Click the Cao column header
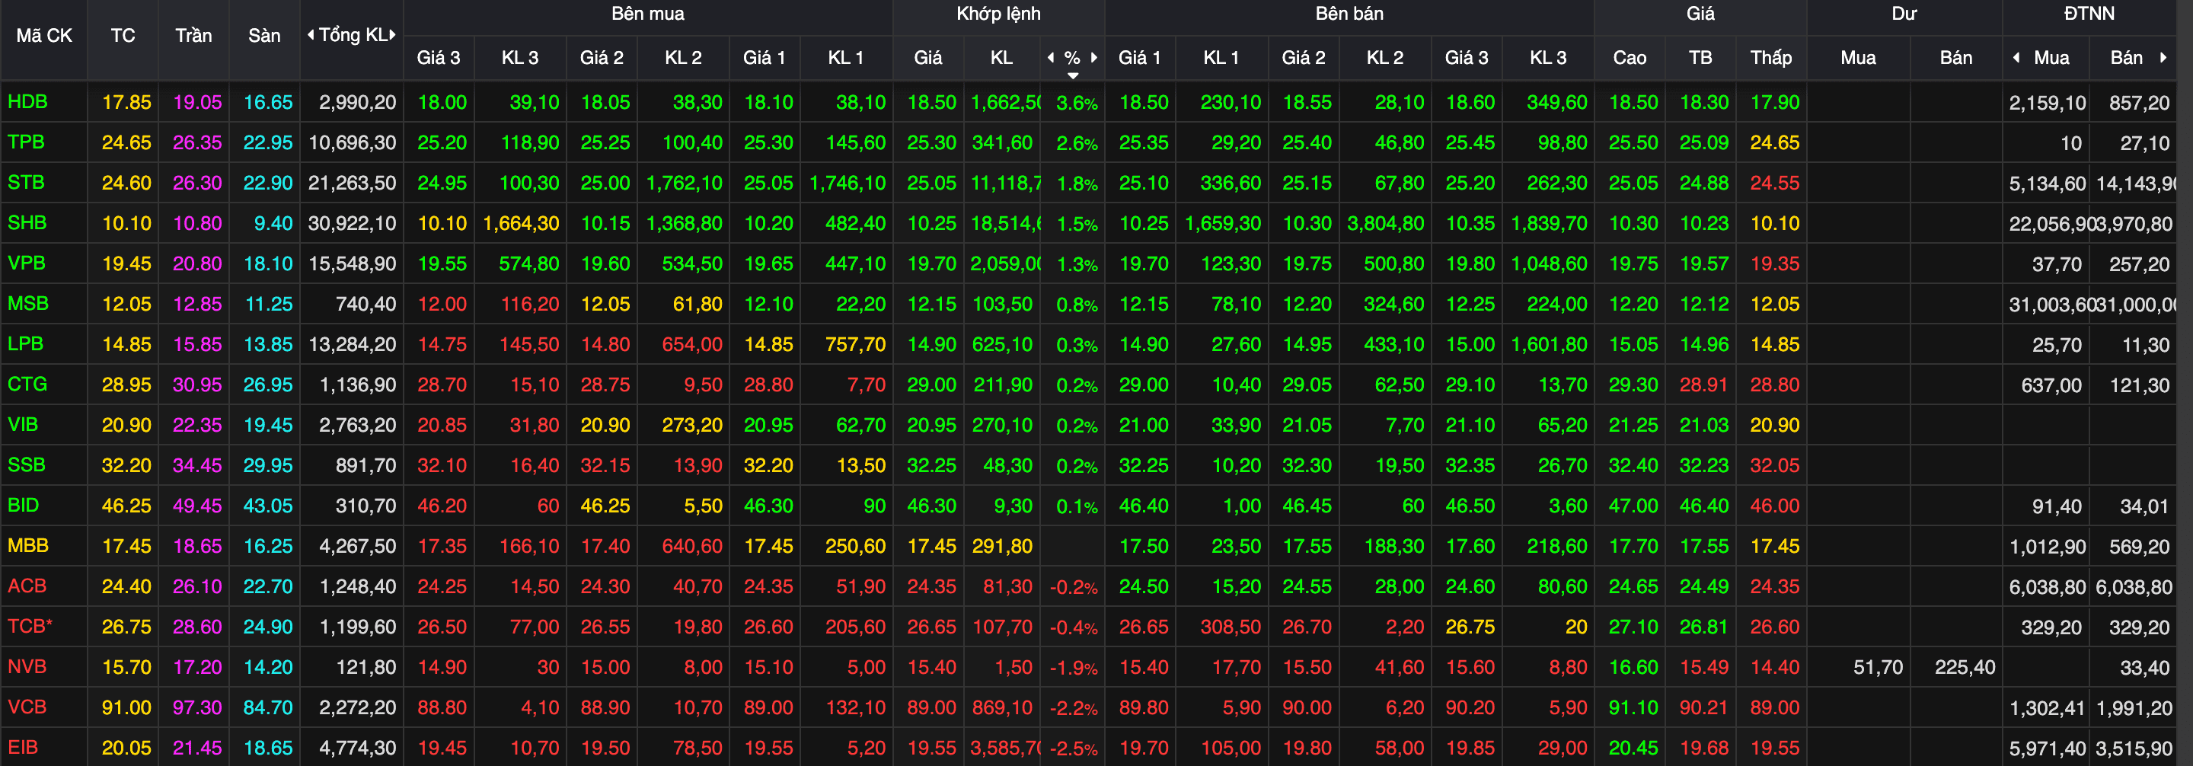The height and width of the screenshot is (766, 2193). point(1630,58)
